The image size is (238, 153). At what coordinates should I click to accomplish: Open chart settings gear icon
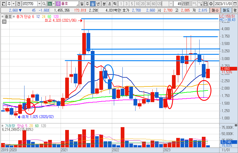211,4
